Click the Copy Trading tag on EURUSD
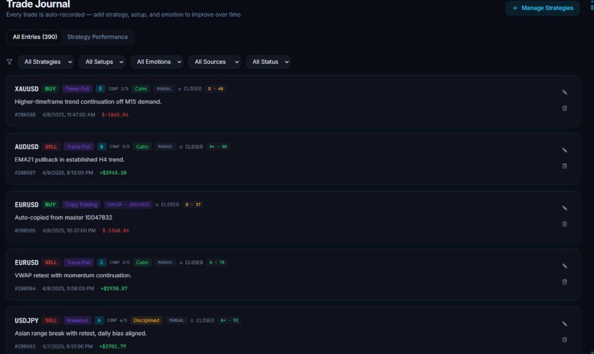Viewport: 594px width, 354px height. [81, 205]
